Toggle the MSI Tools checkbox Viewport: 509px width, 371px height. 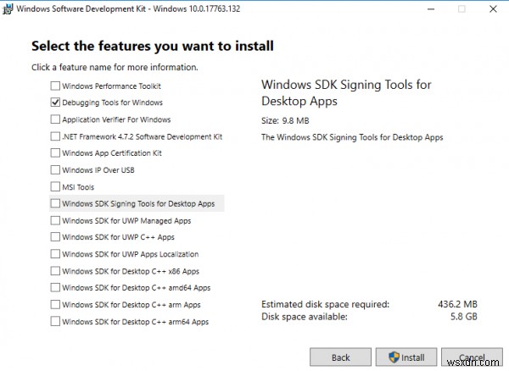tap(56, 187)
